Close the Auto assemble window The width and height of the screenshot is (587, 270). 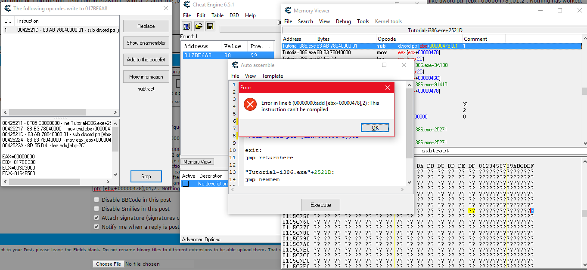pyautogui.click(x=404, y=65)
